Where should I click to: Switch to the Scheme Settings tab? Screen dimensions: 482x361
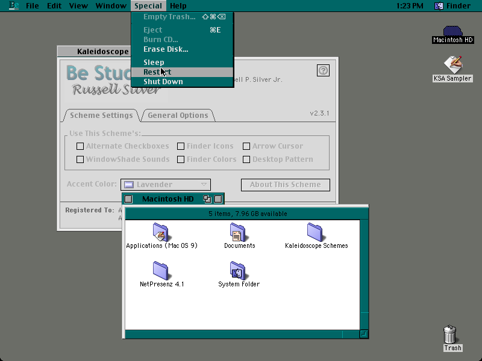tap(101, 116)
